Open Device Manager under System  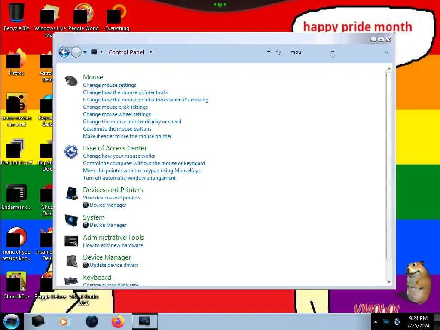(108, 225)
